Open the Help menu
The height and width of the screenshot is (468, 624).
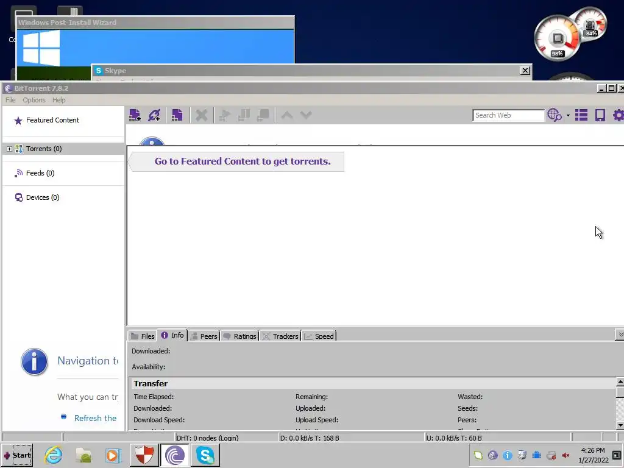pyautogui.click(x=59, y=100)
